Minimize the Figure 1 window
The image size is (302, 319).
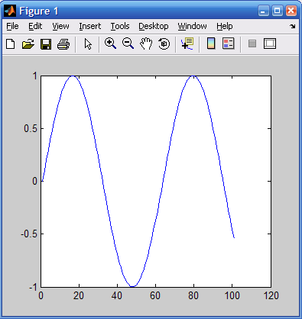264,11
